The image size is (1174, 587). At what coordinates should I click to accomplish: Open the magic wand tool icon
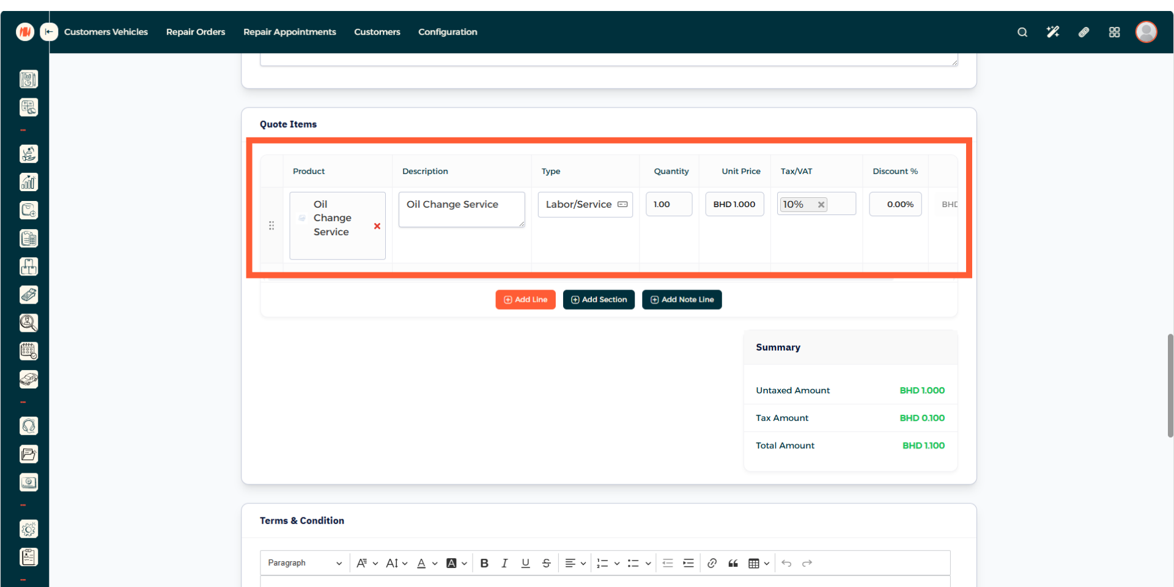pyautogui.click(x=1052, y=32)
